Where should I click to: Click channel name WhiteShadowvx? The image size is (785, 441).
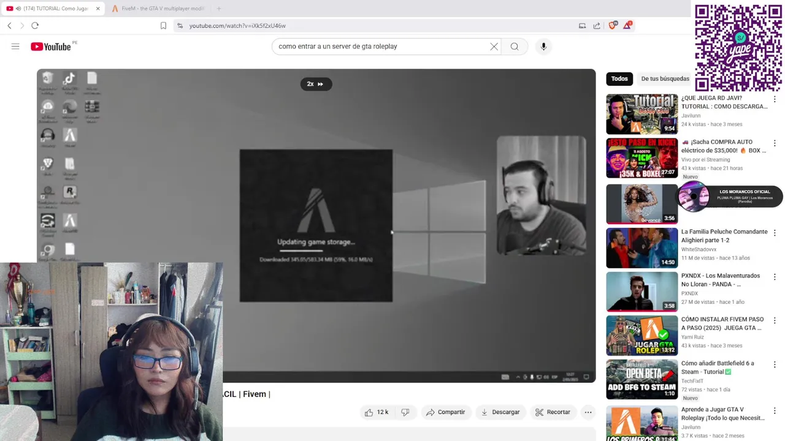699,249
